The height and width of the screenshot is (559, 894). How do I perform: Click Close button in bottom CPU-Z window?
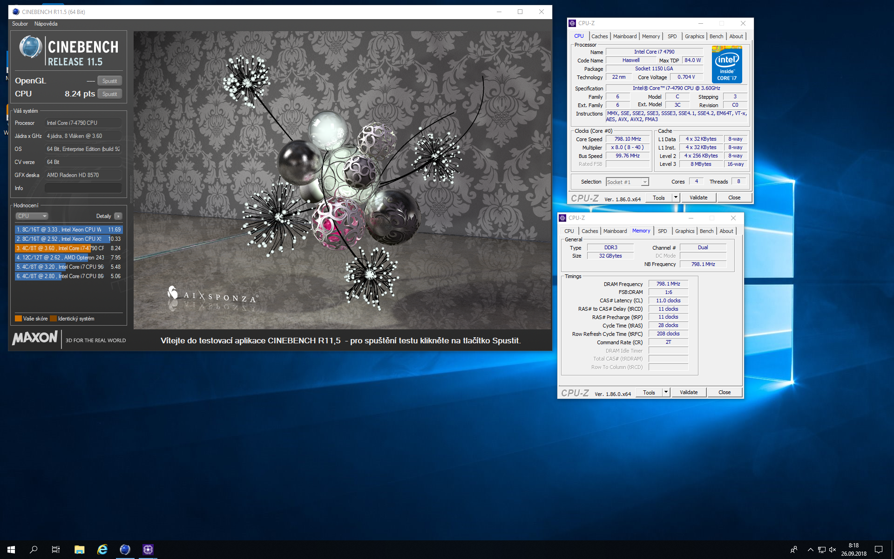pos(725,392)
